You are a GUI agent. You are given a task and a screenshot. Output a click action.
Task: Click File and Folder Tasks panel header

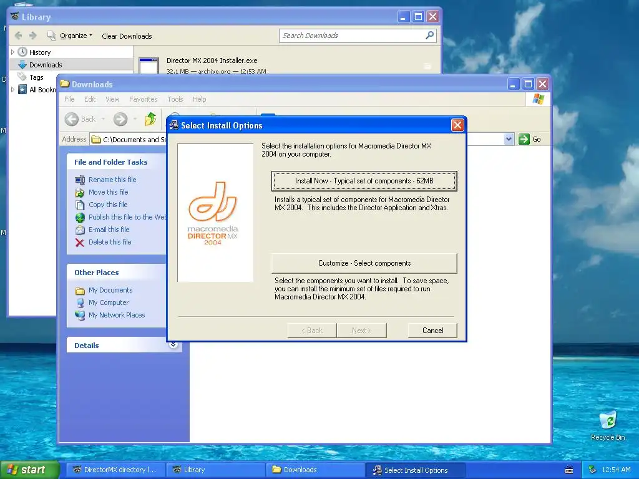116,162
